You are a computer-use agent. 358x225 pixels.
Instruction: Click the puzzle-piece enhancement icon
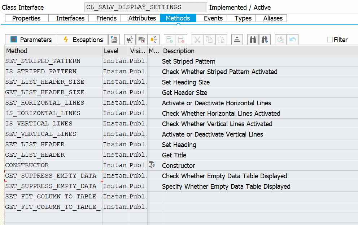(x=130, y=40)
